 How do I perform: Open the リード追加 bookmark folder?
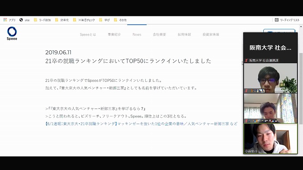click(x=42, y=20)
